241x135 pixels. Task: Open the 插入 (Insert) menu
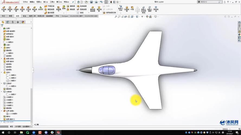tap(45, 2)
